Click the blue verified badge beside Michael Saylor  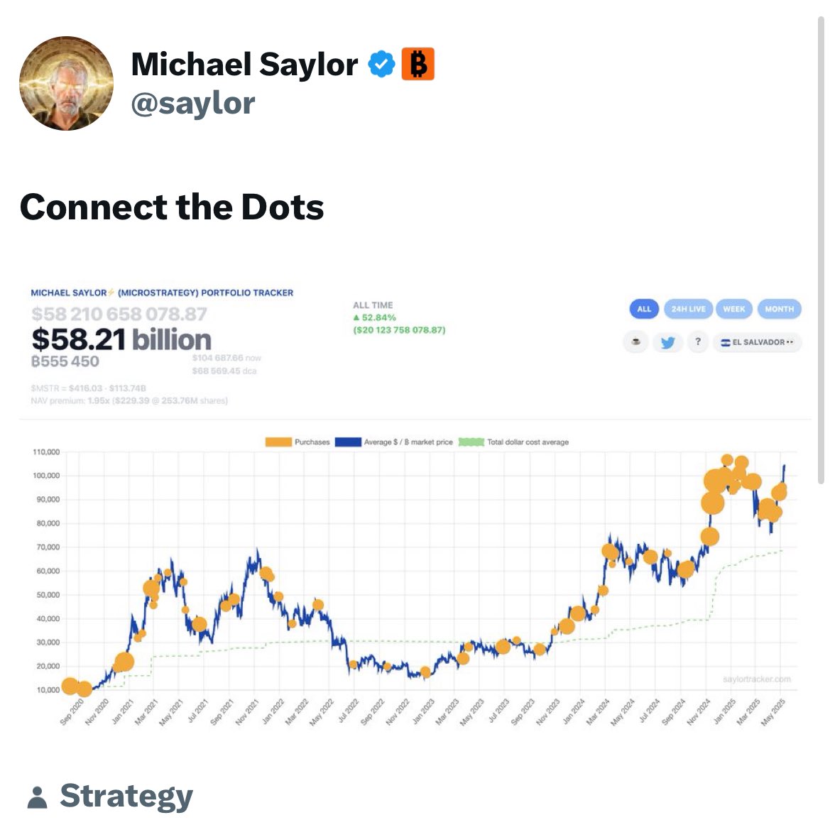pos(381,63)
